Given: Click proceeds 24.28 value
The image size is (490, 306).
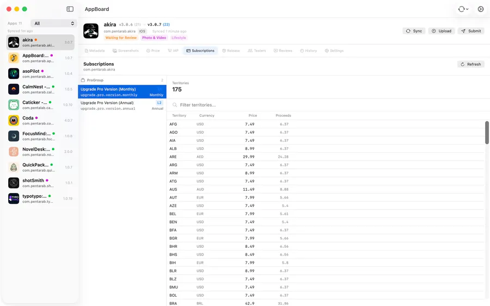Looking at the screenshot, I should pos(283,157).
